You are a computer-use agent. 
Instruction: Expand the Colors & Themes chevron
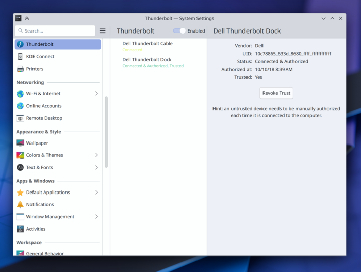pos(96,155)
